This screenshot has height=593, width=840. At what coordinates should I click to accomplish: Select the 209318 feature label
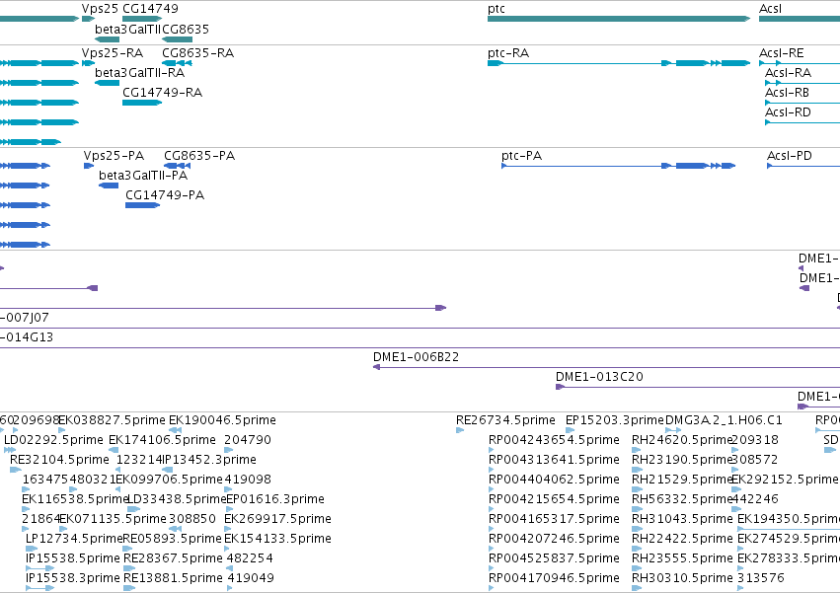[x=755, y=440]
